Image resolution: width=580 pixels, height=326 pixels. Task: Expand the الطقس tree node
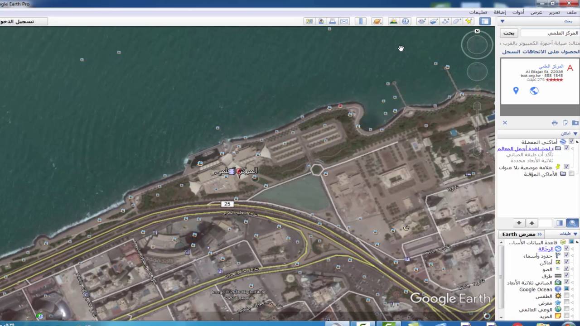point(572,296)
